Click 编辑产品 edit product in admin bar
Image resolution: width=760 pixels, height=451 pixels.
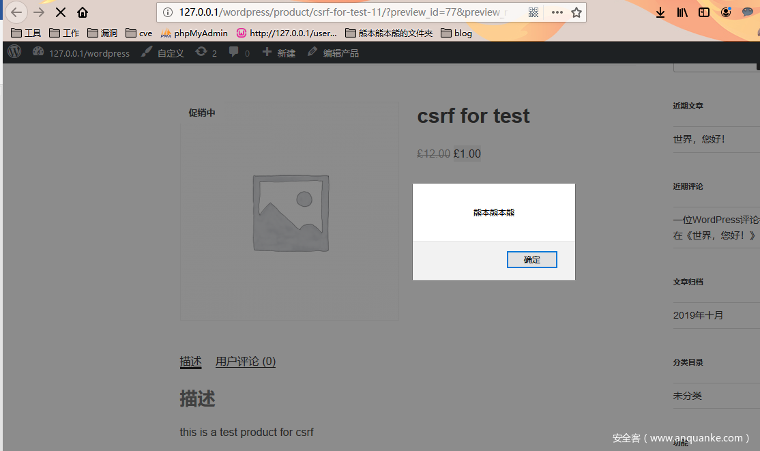(x=333, y=53)
